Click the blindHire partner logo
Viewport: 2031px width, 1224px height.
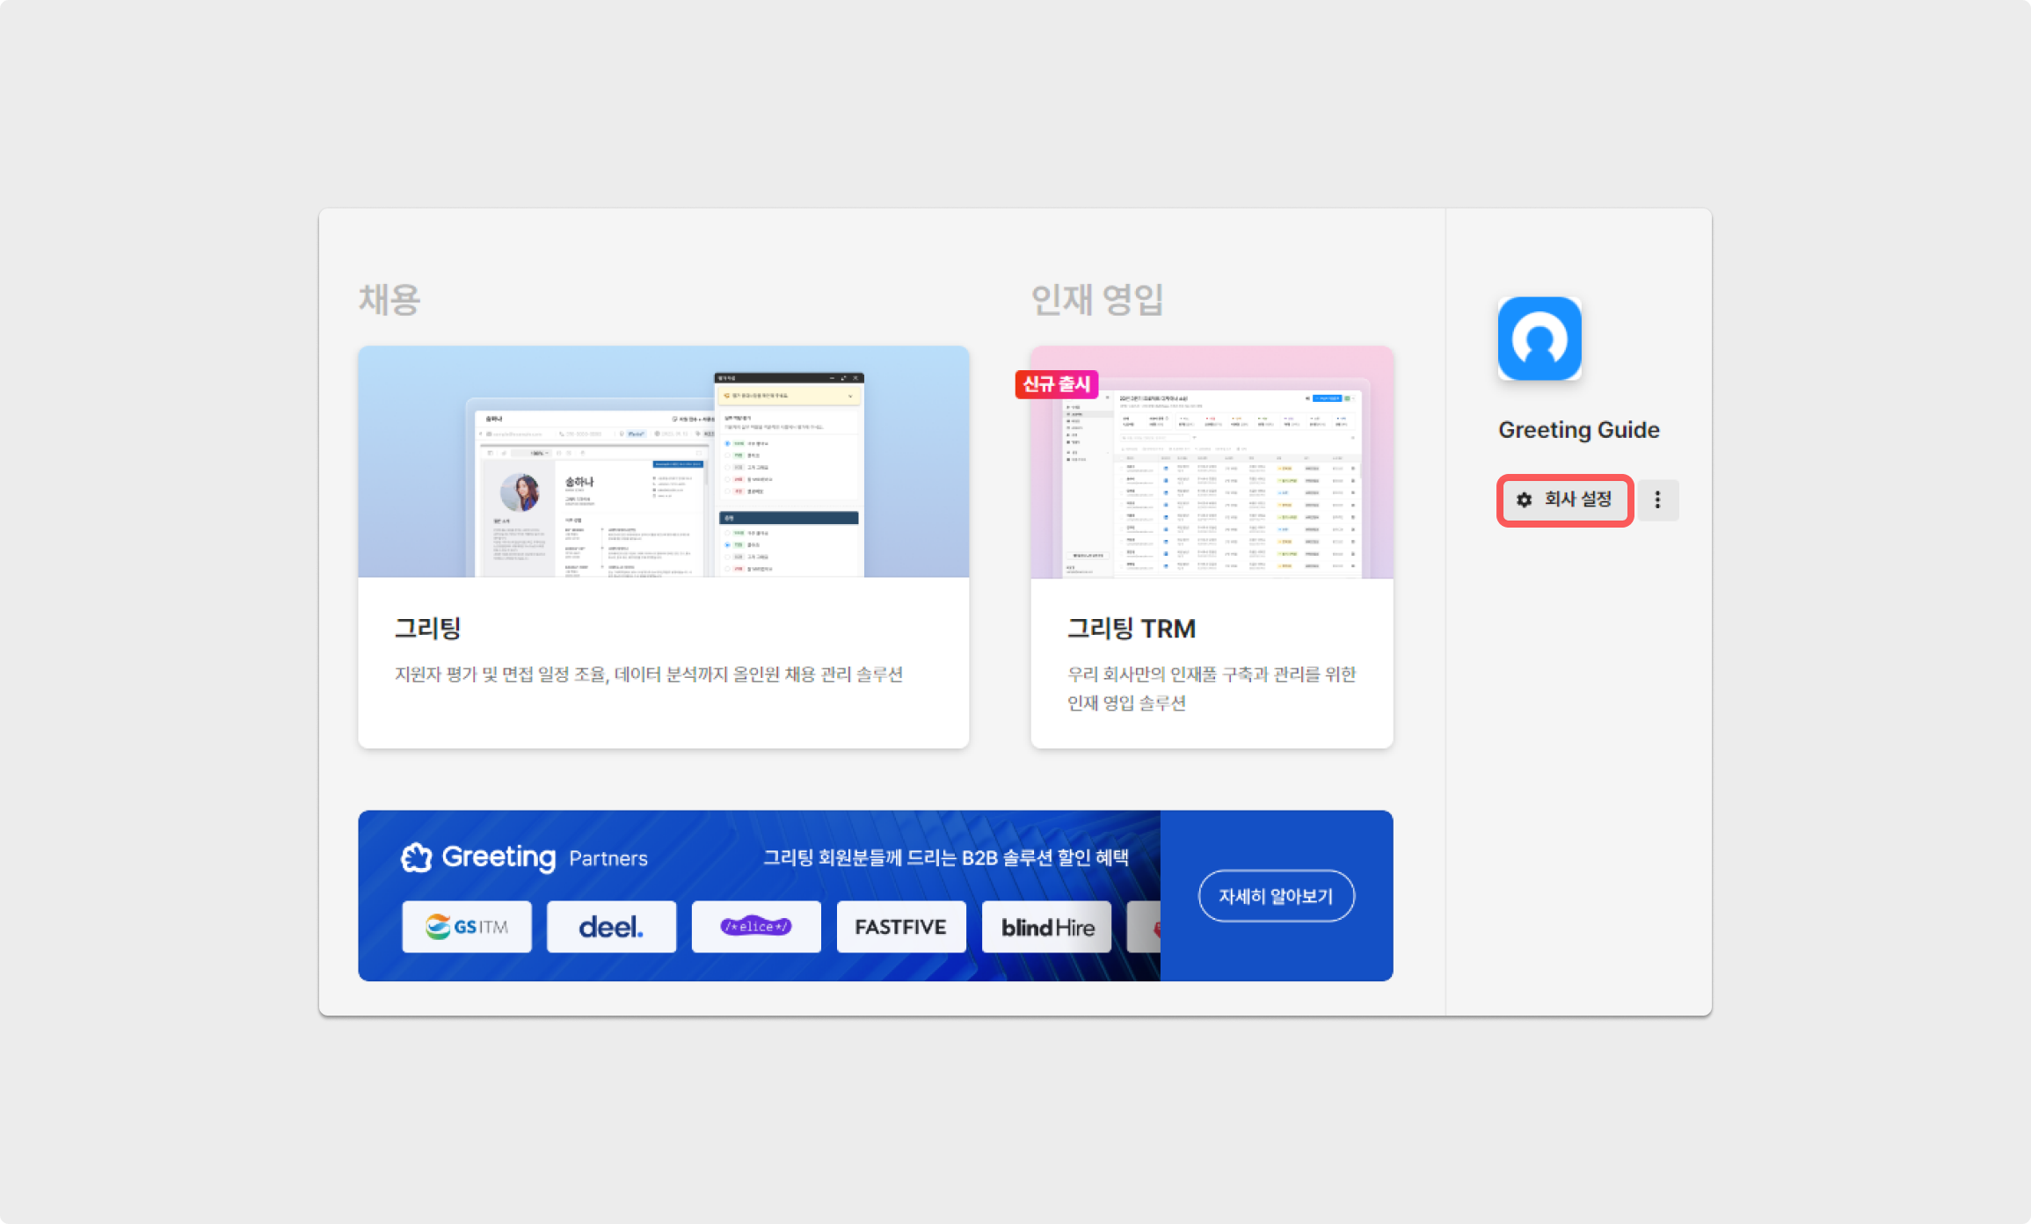pos(1046,927)
